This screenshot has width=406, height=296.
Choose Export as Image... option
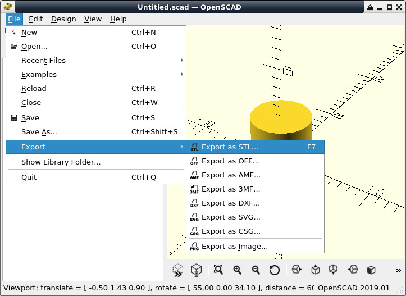(x=255, y=246)
